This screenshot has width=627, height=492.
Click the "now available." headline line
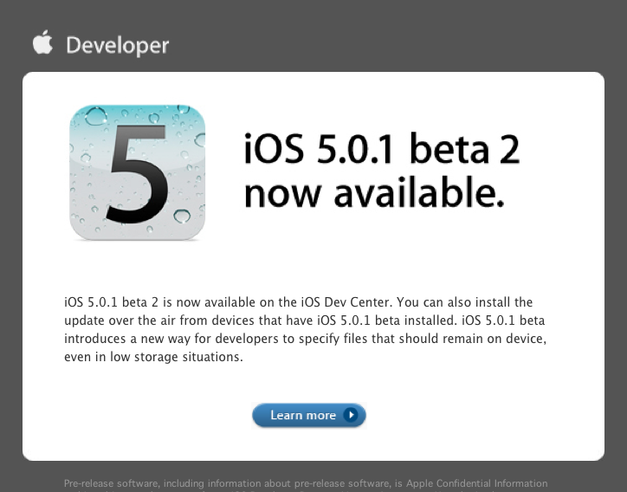(374, 193)
